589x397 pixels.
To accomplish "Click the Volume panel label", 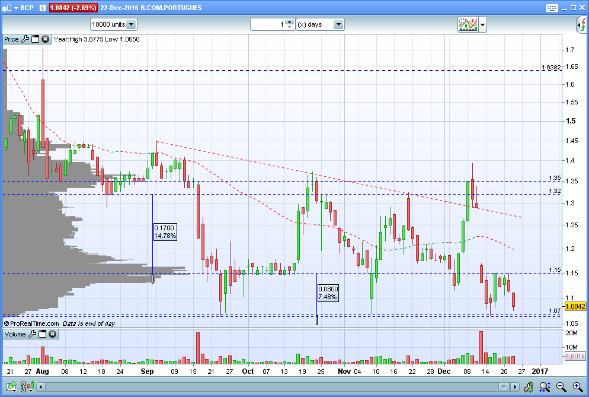I will pyautogui.click(x=15, y=334).
